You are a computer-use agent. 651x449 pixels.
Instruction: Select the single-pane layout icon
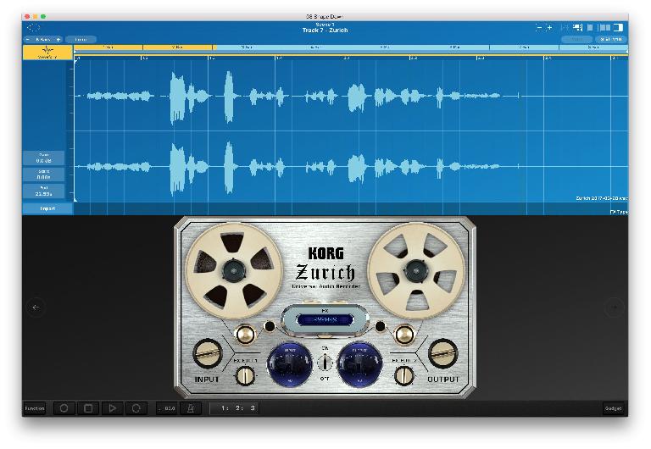click(590, 27)
